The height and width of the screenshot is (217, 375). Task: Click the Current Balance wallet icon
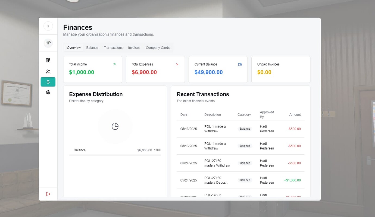[240, 64]
